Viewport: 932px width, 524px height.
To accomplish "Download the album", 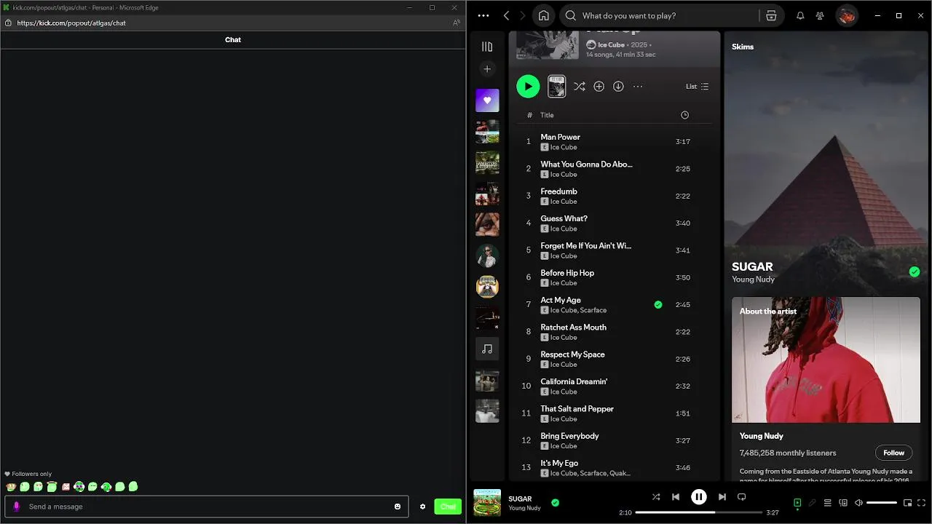I will [618, 87].
